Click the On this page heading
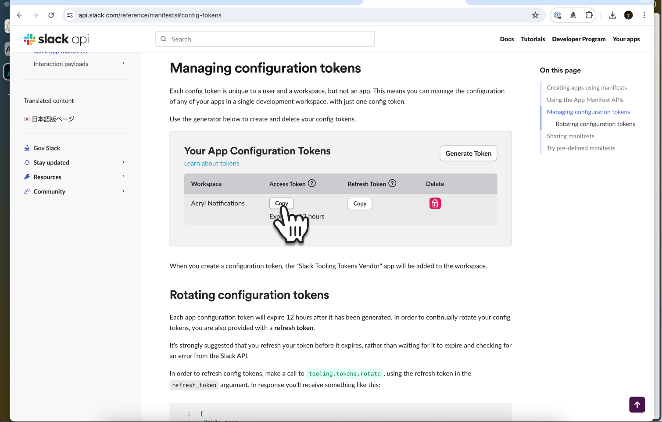The image size is (662, 422). click(560, 70)
